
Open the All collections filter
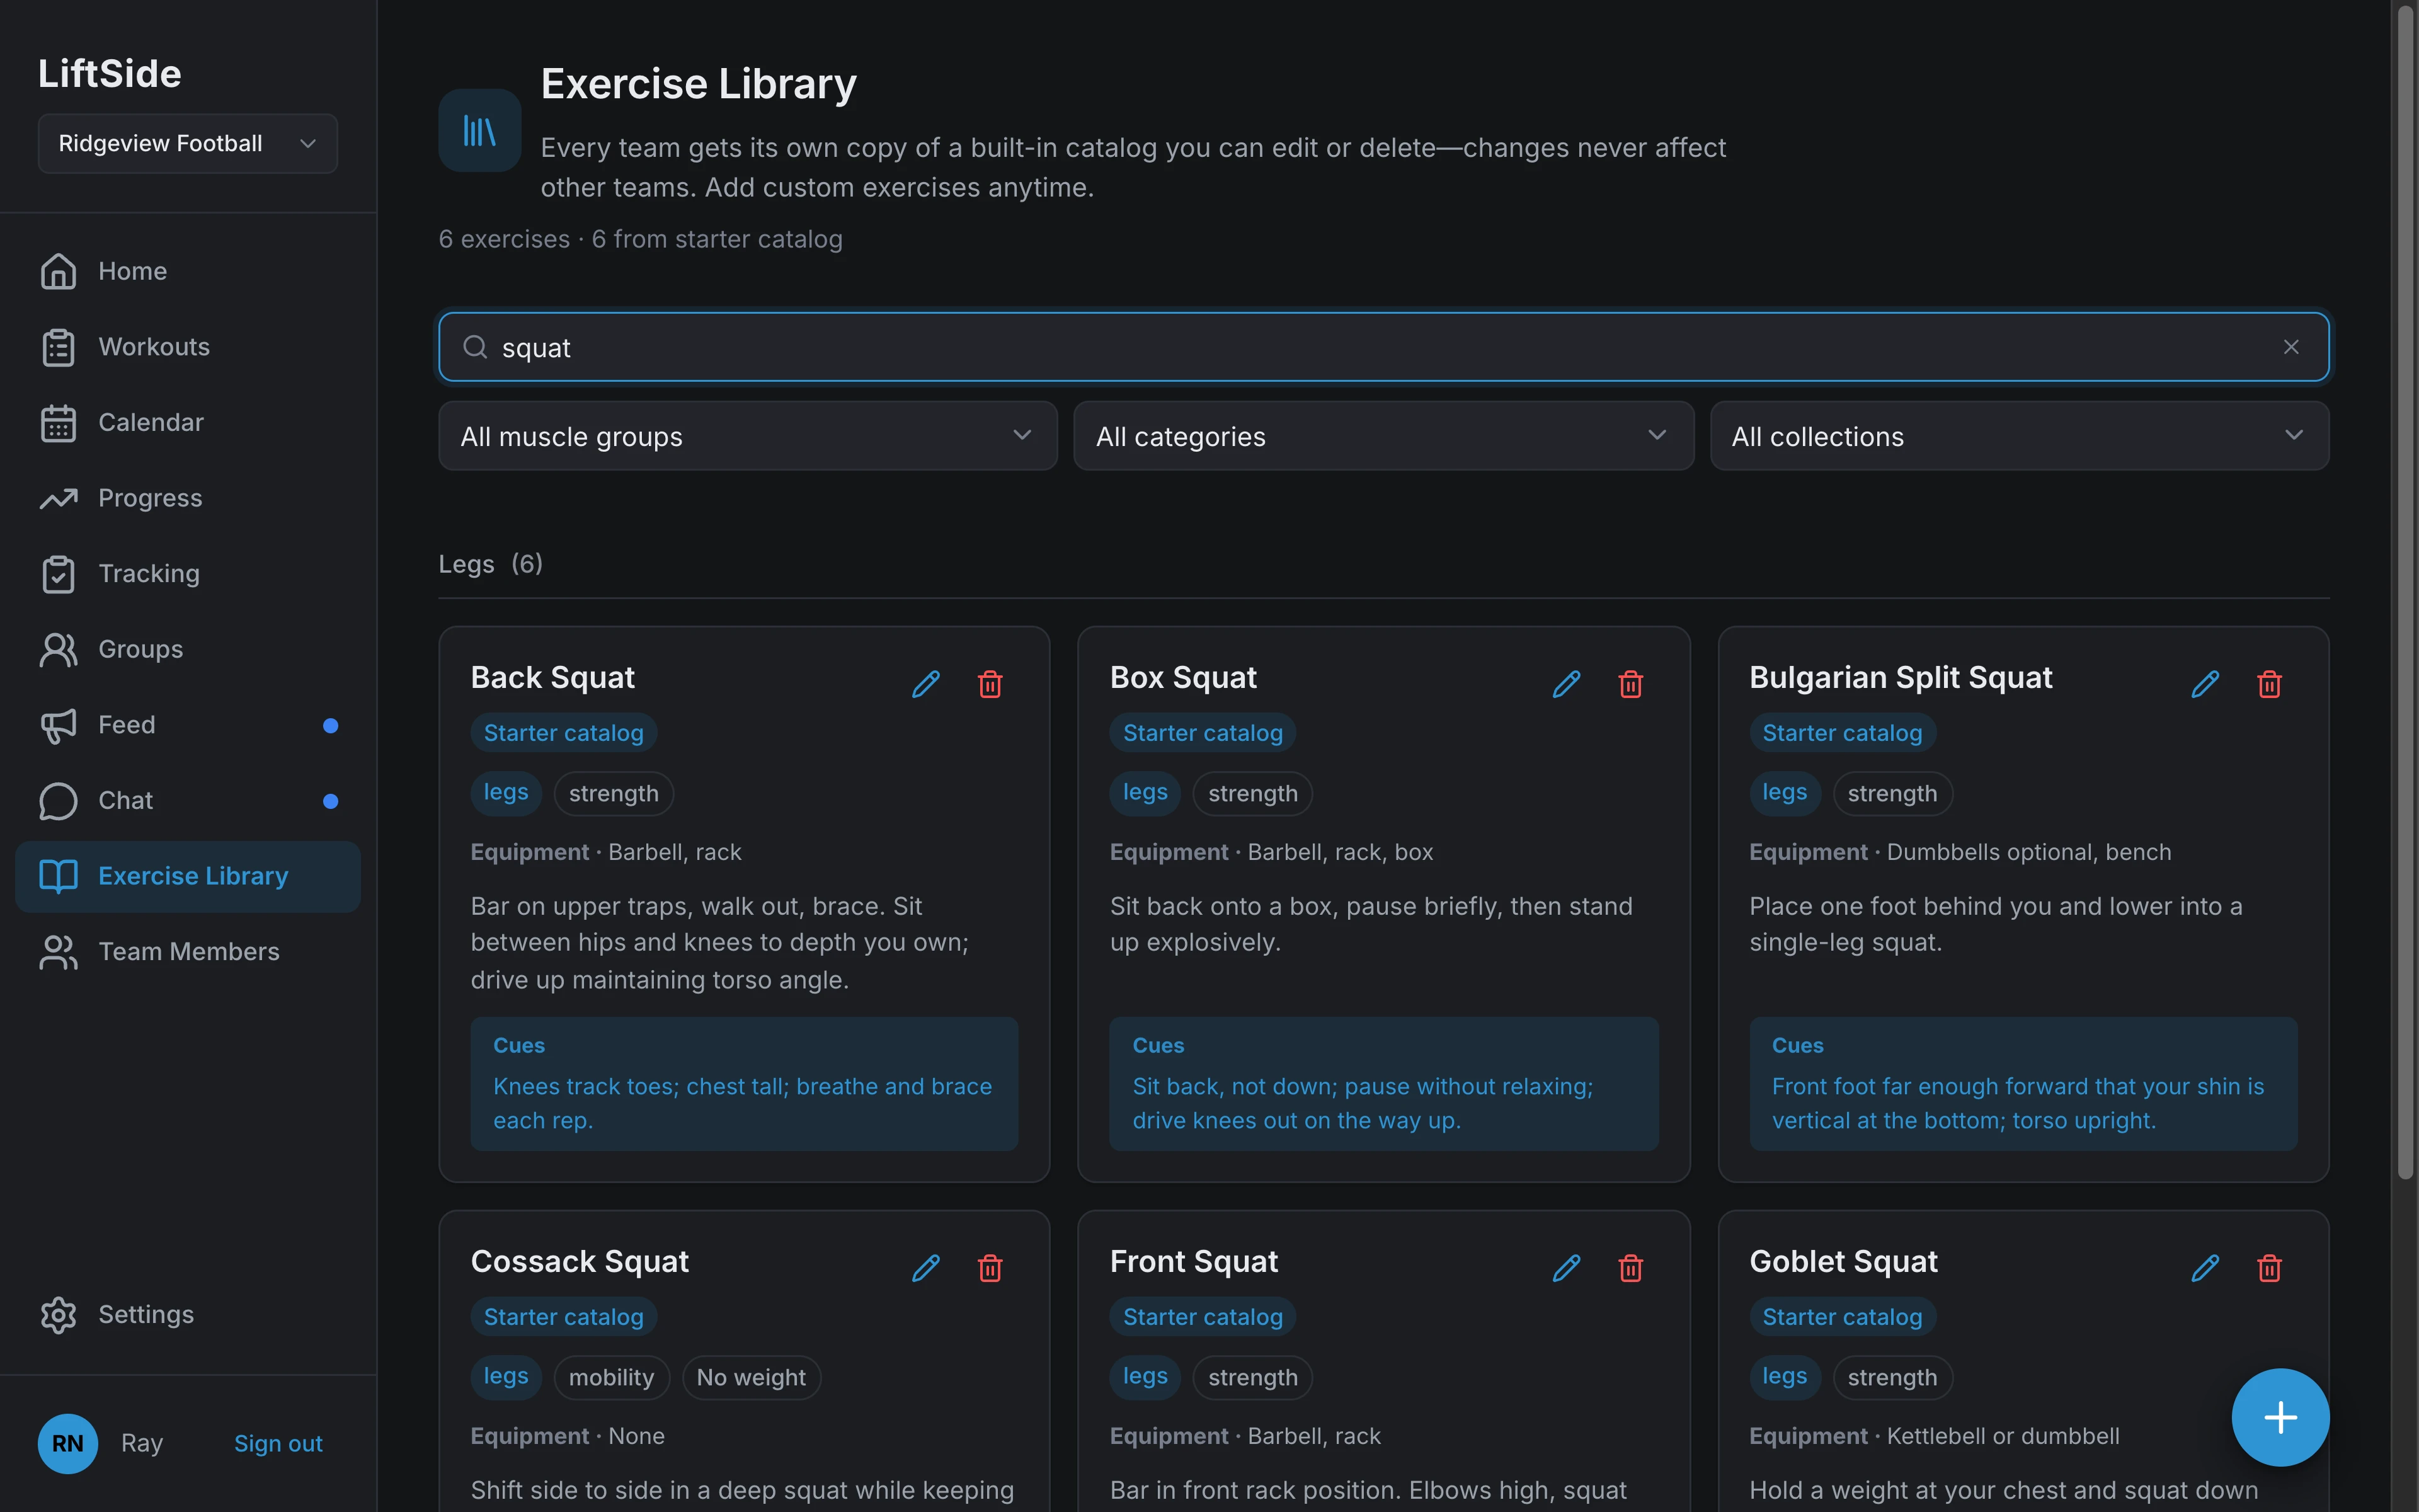click(2019, 436)
